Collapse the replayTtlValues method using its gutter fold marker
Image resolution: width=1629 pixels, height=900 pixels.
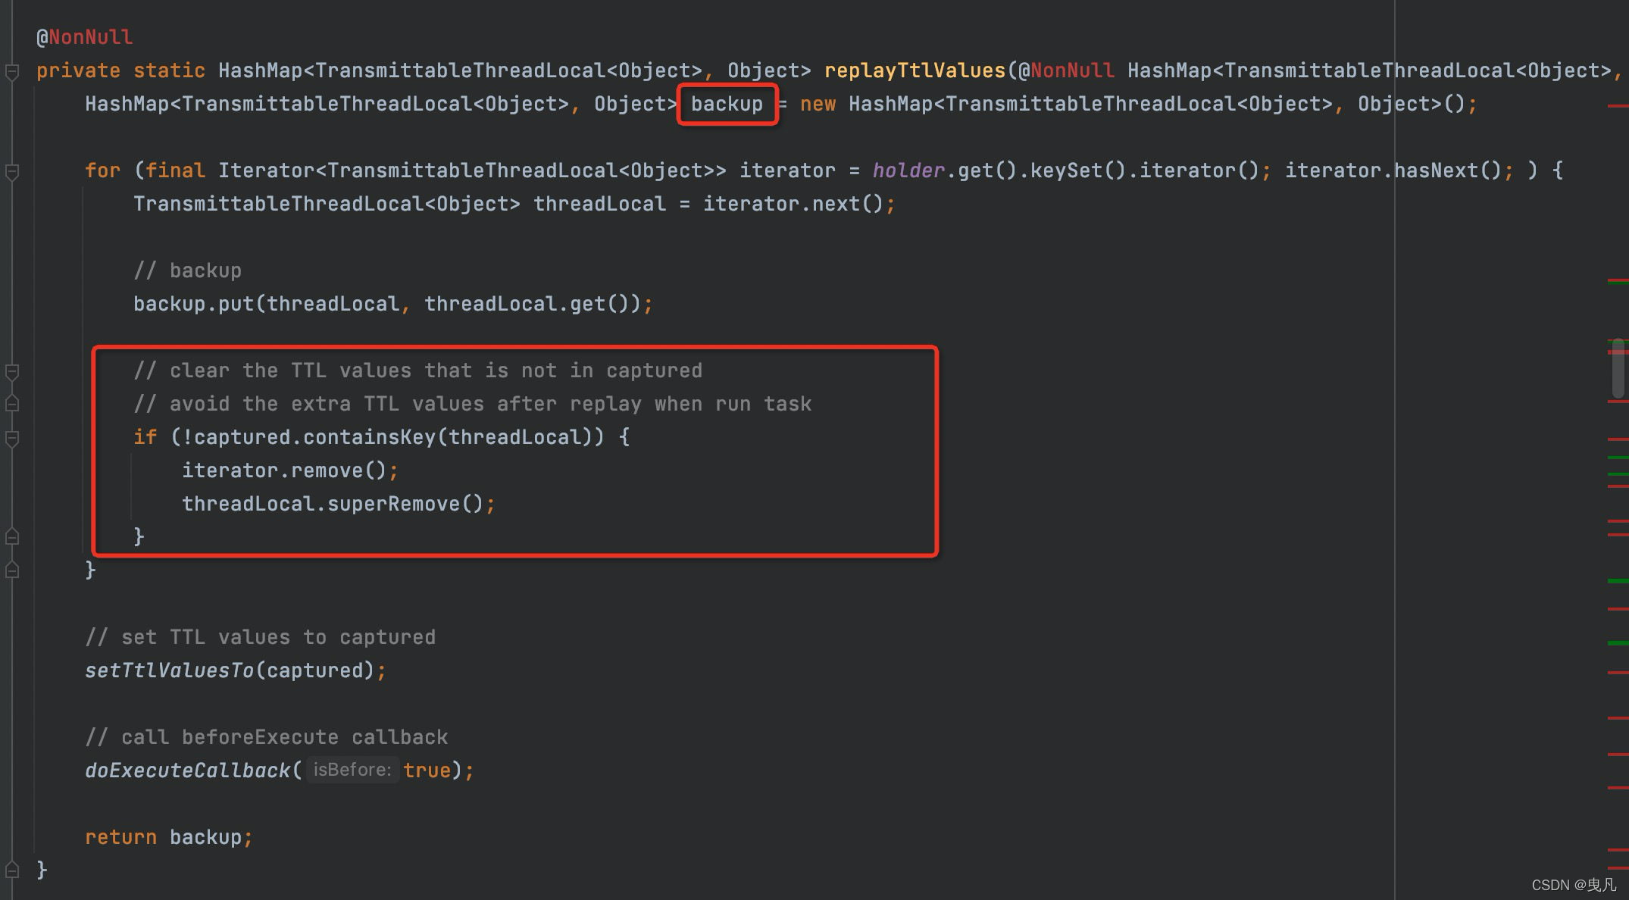pos(12,72)
